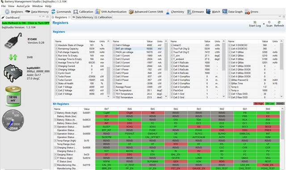
Task: Open the AutoCycle menu
Action: point(23,6)
